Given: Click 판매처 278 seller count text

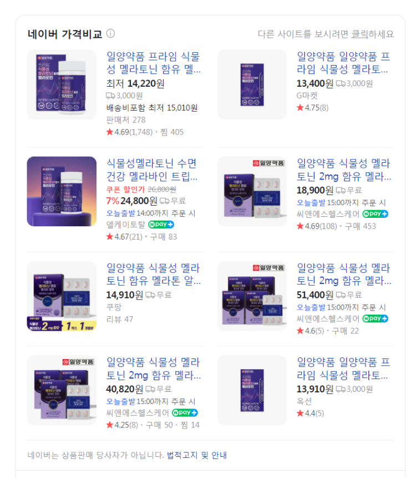Looking at the screenshot, I should (126, 120).
